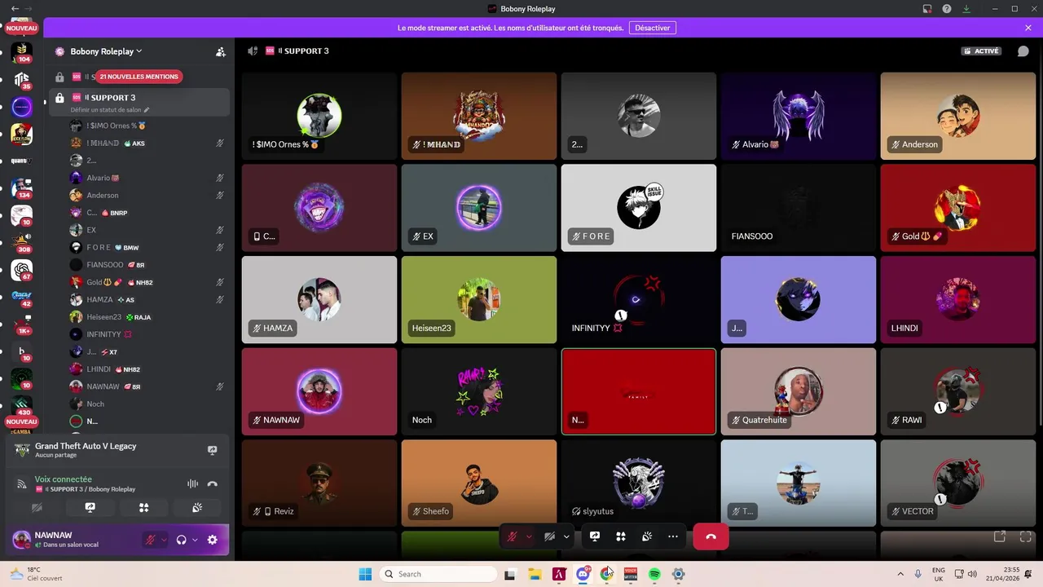Select the SUPPORT 3 voice channel in sidebar
The image size is (1043, 587).
point(140,102)
